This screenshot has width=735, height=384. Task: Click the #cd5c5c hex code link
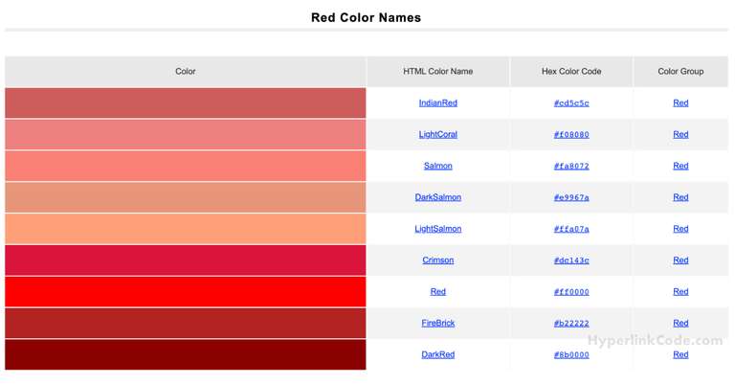[x=571, y=102]
